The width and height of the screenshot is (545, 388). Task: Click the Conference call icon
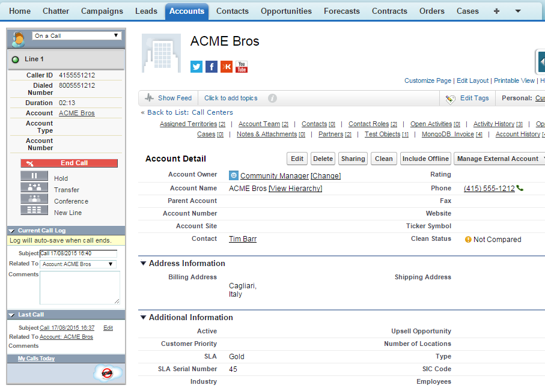[x=34, y=199]
